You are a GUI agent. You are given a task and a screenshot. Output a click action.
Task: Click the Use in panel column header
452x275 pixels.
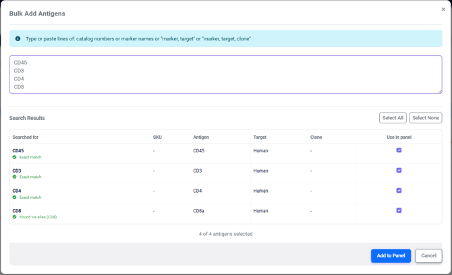pos(399,137)
